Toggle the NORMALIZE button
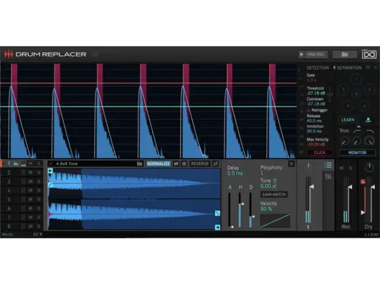Viewport: 380px width, 285px height. pyautogui.click(x=158, y=164)
